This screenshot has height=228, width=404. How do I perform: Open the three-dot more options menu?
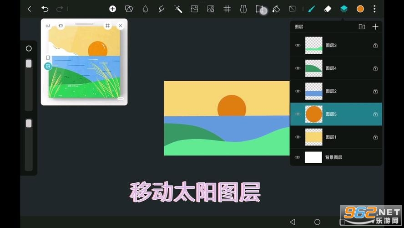tap(374, 9)
